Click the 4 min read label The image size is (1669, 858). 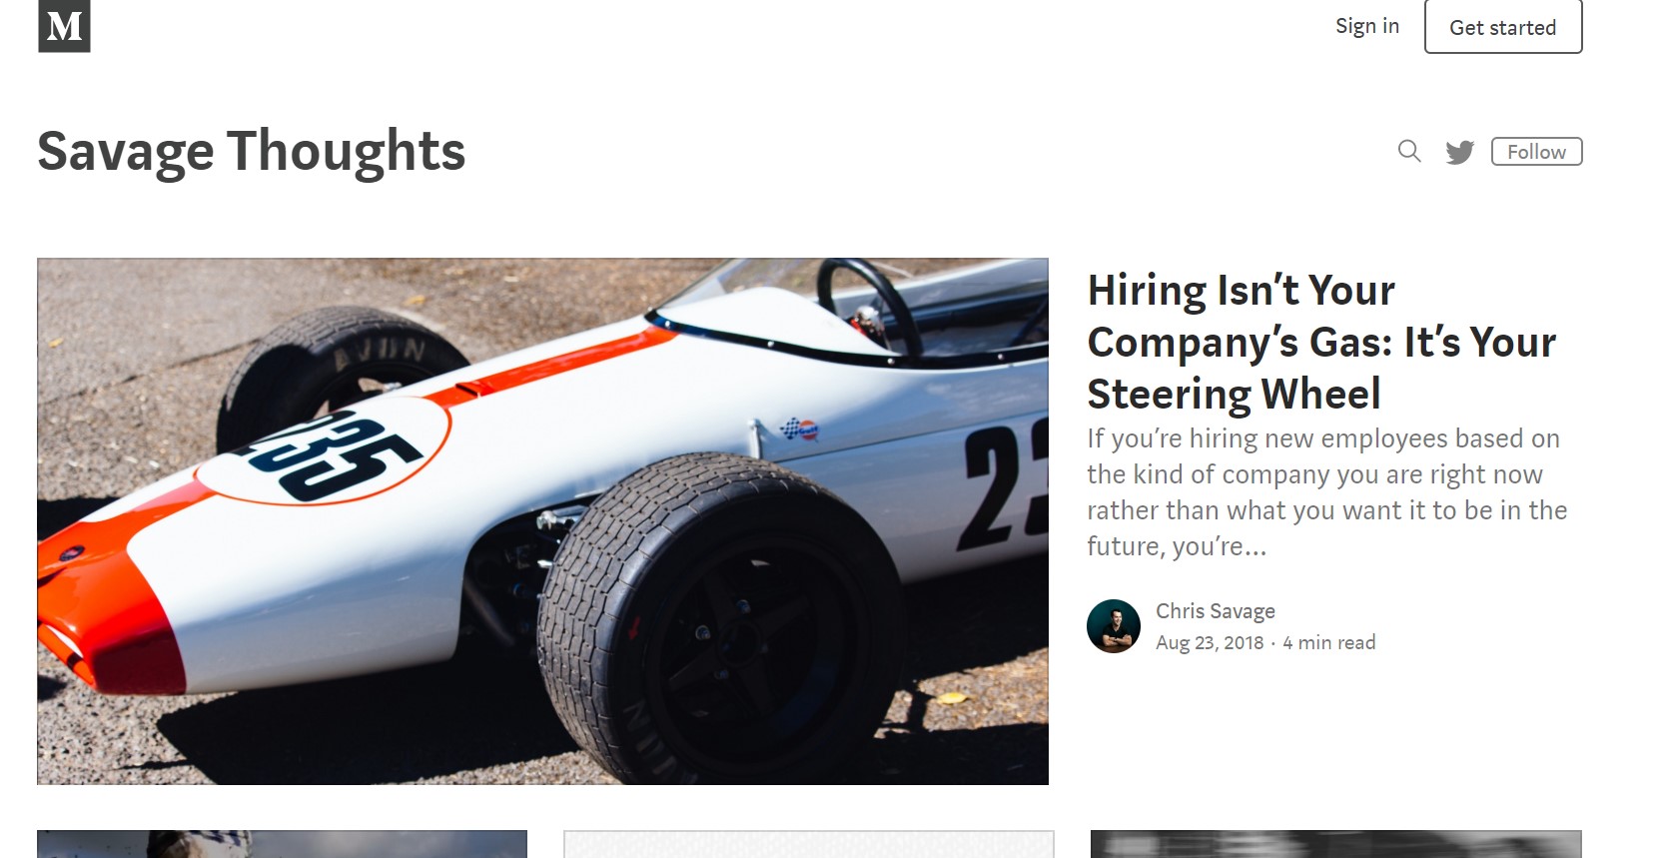coord(1329,643)
